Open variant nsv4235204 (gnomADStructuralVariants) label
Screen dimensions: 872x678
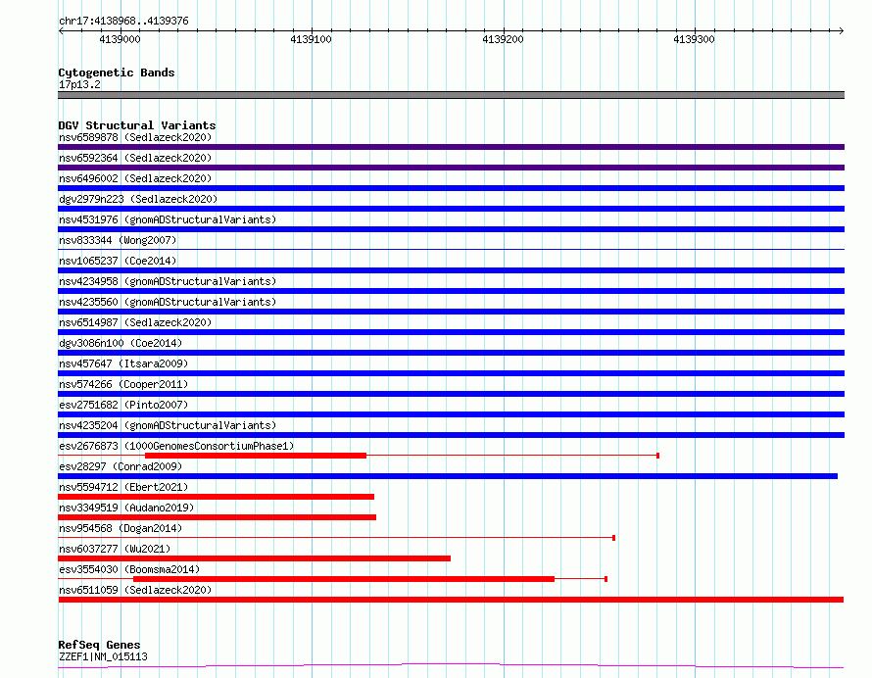pos(168,425)
